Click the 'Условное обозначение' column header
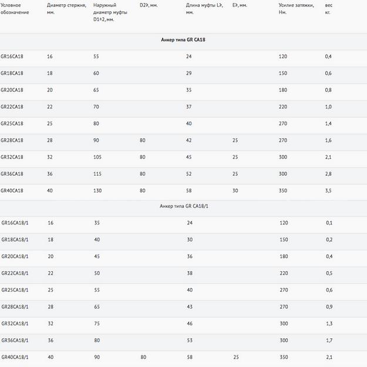 15,9
